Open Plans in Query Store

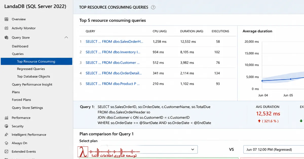(16, 92)
